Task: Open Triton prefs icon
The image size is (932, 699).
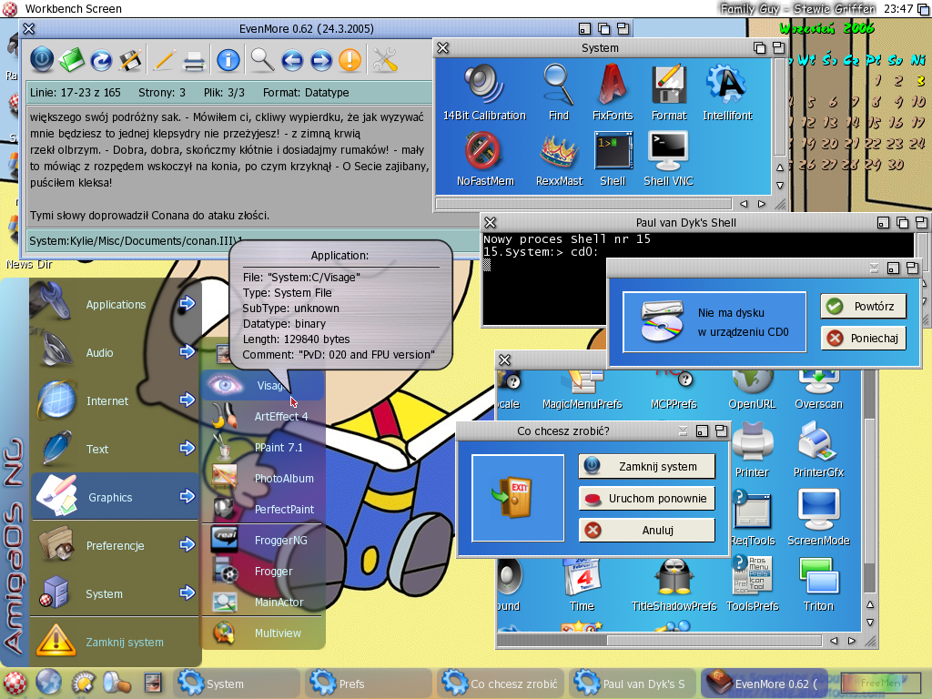Action: pos(819,585)
